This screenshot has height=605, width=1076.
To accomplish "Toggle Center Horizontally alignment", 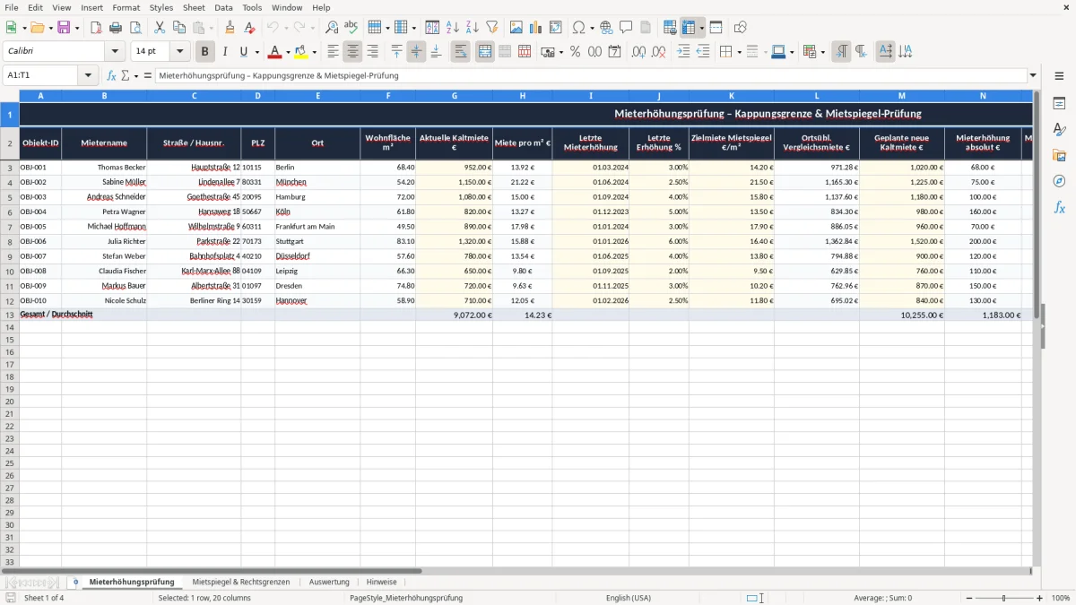I will (x=353, y=52).
